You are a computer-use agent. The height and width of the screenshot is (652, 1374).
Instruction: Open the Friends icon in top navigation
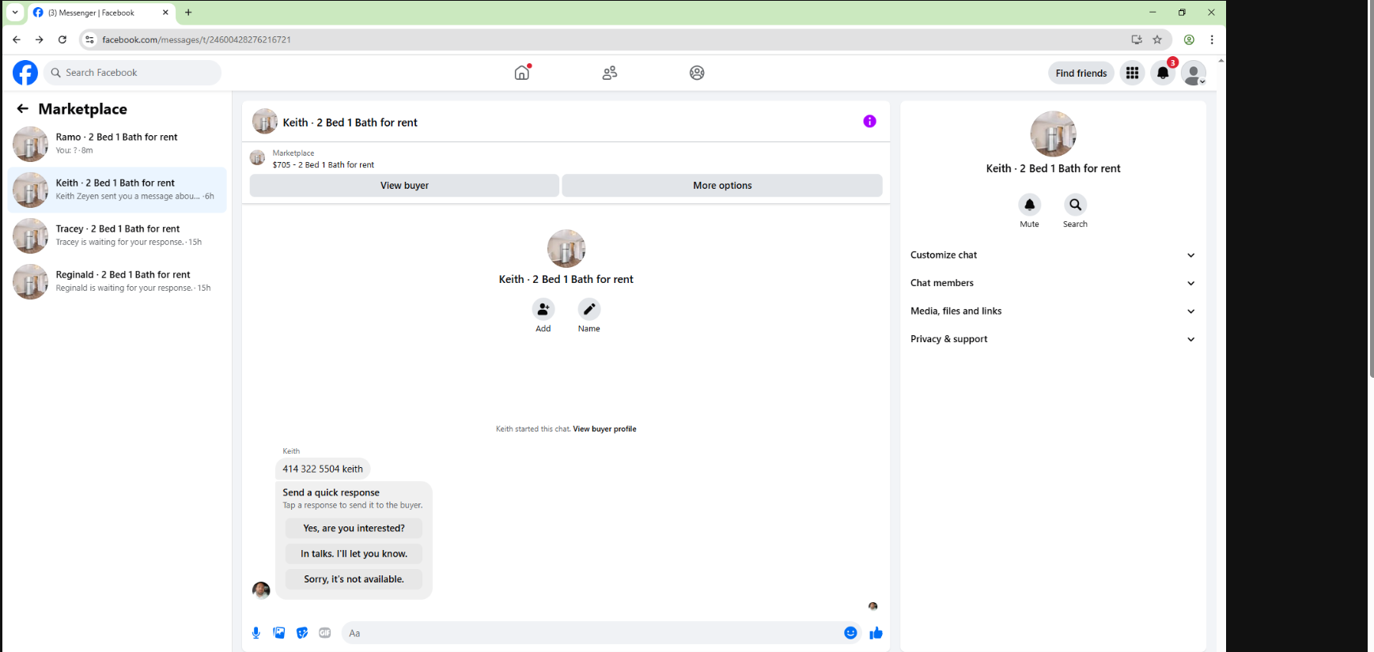click(x=610, y=73)
